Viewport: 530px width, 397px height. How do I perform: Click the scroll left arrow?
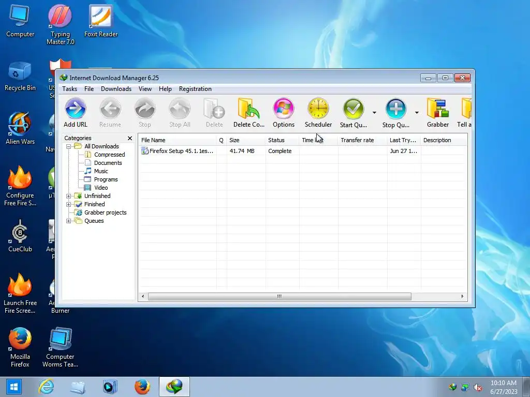(x=143, y=296)
